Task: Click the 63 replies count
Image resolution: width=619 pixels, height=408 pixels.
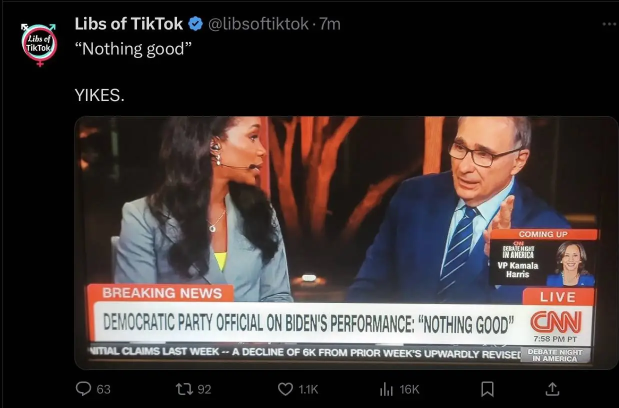Action: [x=103, y=389]
